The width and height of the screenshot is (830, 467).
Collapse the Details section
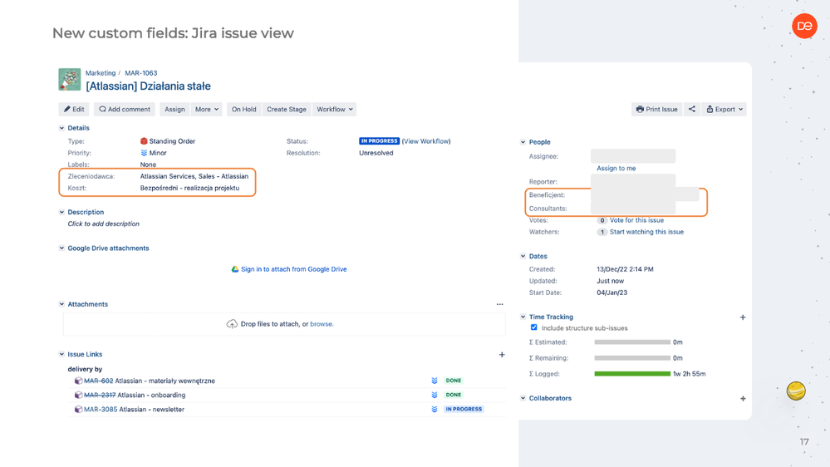tap(61, 128)
